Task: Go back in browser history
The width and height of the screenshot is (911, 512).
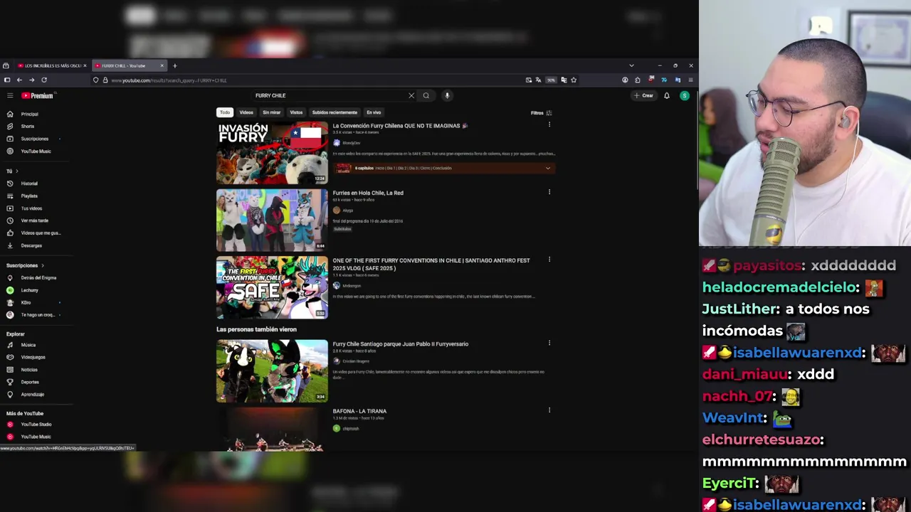Action: coord(19,80)
